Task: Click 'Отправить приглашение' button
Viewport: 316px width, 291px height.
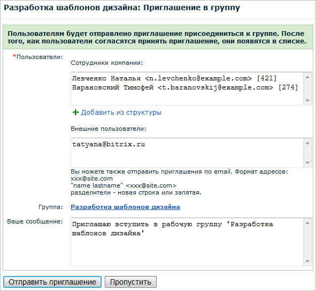Action: 52,282
